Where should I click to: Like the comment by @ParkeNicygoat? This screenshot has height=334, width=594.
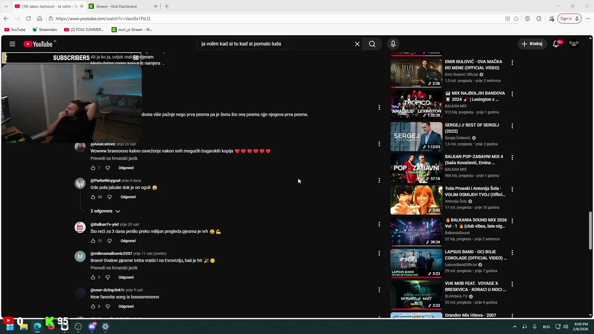[x=93, y=197]
